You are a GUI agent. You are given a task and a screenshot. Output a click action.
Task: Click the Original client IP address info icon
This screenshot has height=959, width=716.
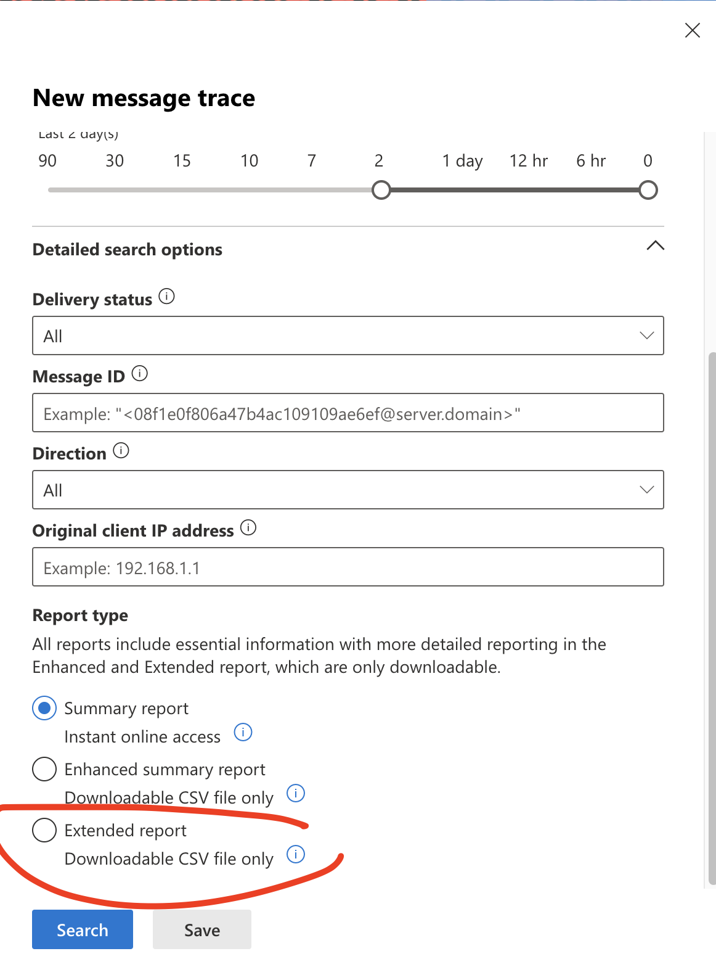click(248, 528)
